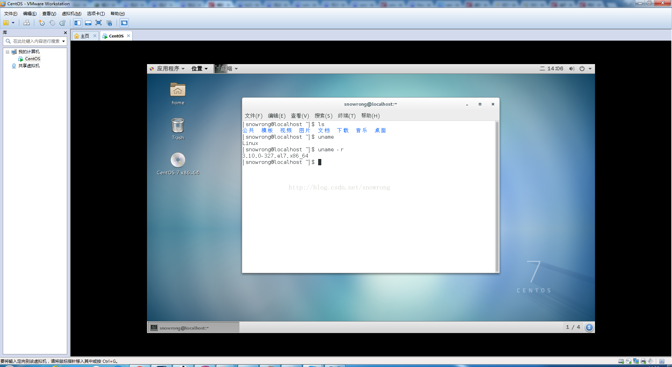672x367 pixels.
Task: Click the network adapter status icon
Action: (636, 361)
